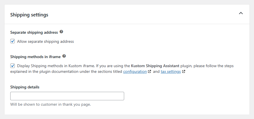Open help tooltip for Separate shipping address
The height and width of the screenshot is (119, 254).
click(x=62, y=32)
